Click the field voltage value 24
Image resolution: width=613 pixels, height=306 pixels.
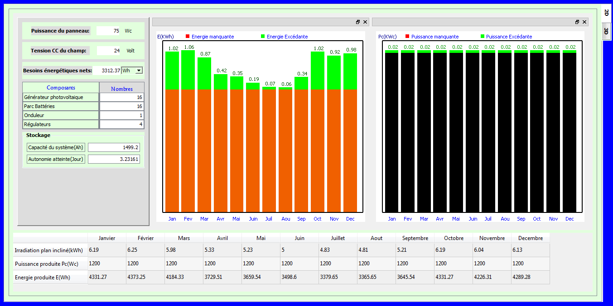coord(108,51)
